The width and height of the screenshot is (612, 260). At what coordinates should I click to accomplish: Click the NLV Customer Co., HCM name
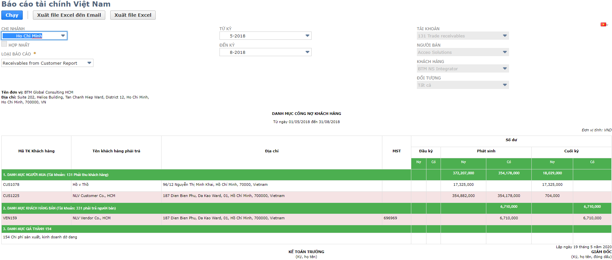(94, 196)
